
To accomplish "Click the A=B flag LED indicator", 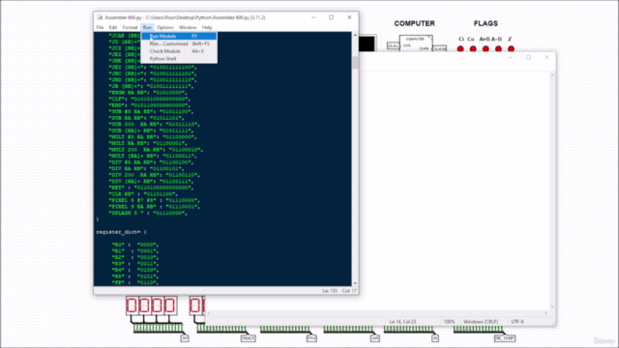I will click(498, 49).
